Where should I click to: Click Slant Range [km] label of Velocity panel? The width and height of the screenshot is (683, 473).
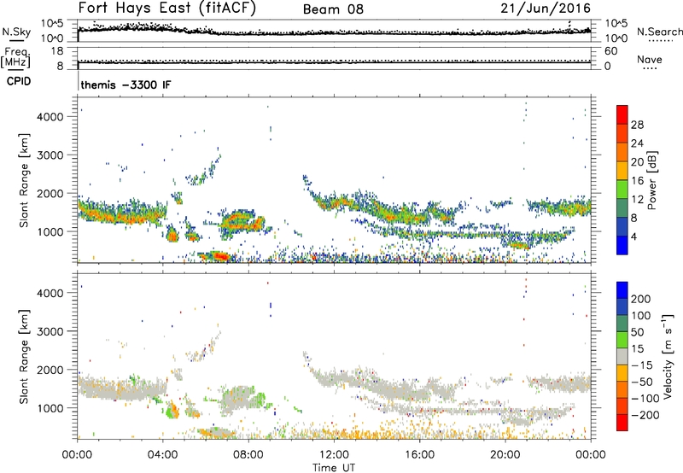click(24, 357)
